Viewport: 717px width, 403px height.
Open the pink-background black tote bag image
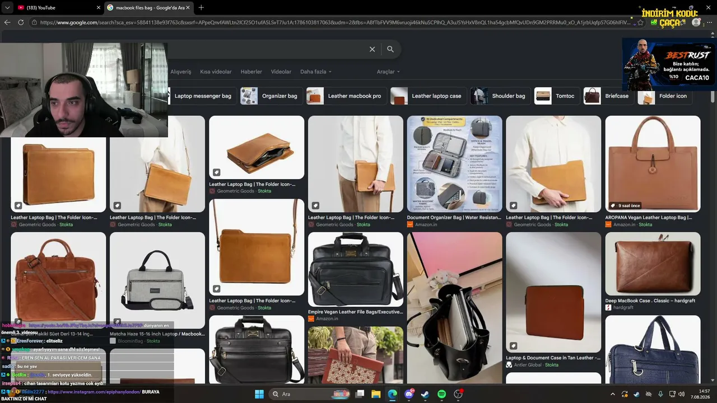point(454,308)
